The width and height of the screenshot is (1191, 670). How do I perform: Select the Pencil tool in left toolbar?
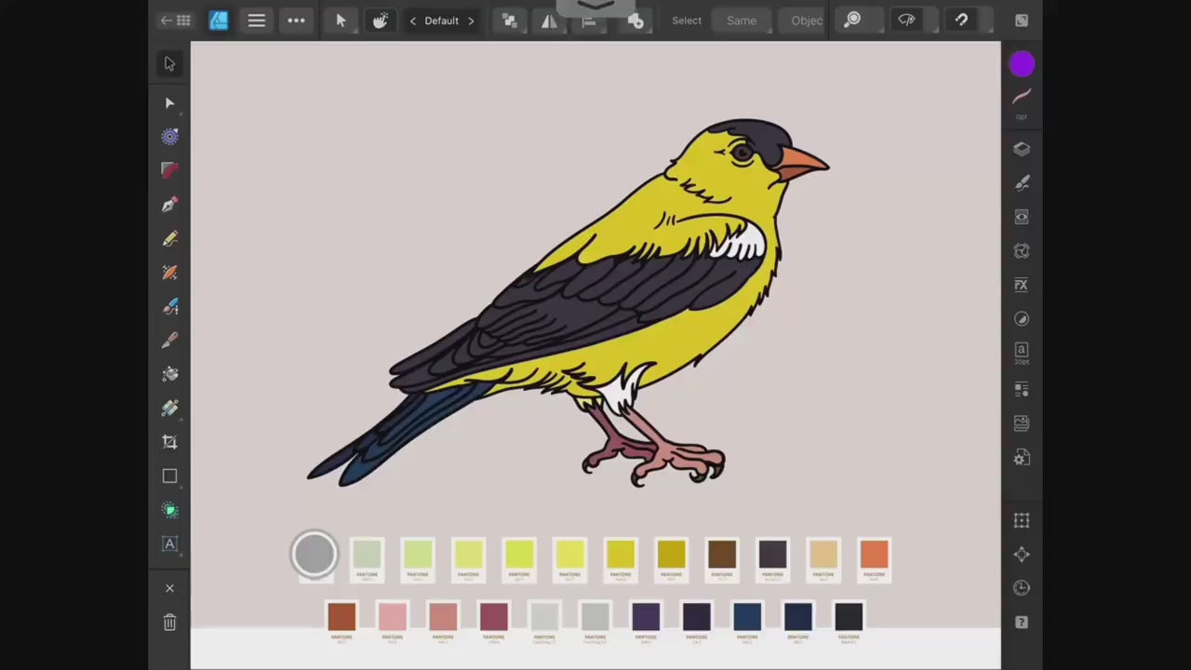[169, 239]
